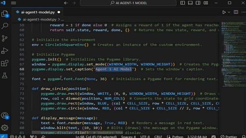
Task: Click the font = pygame.font.Font line
Action: (69, 79)
